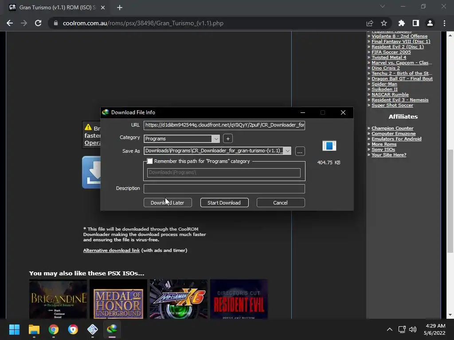
Task: Click the Download Later button
Action: (x=168, y=203)
